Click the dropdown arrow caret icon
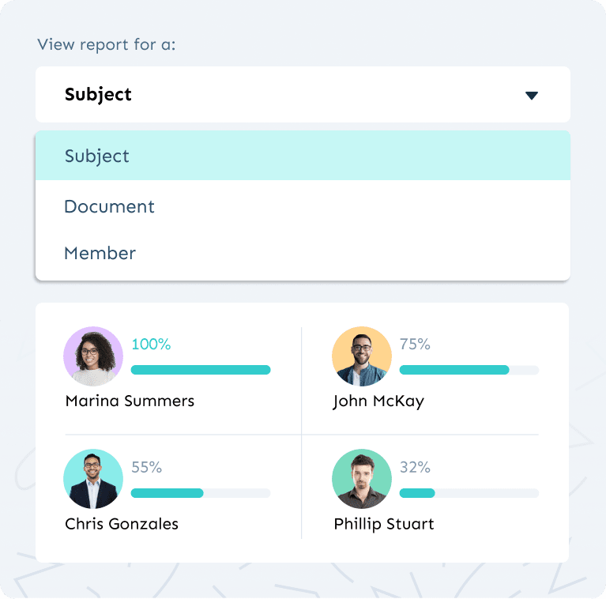The image size is (606, 599). [532, 96]
